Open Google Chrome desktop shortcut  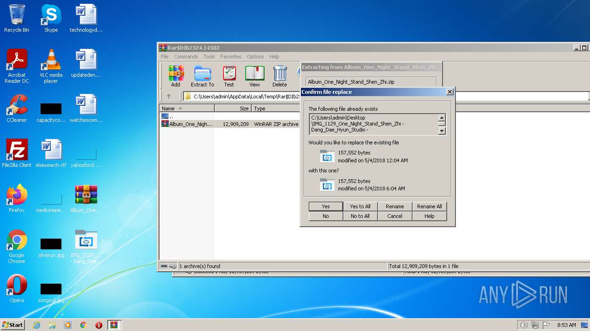click(17, 246)
